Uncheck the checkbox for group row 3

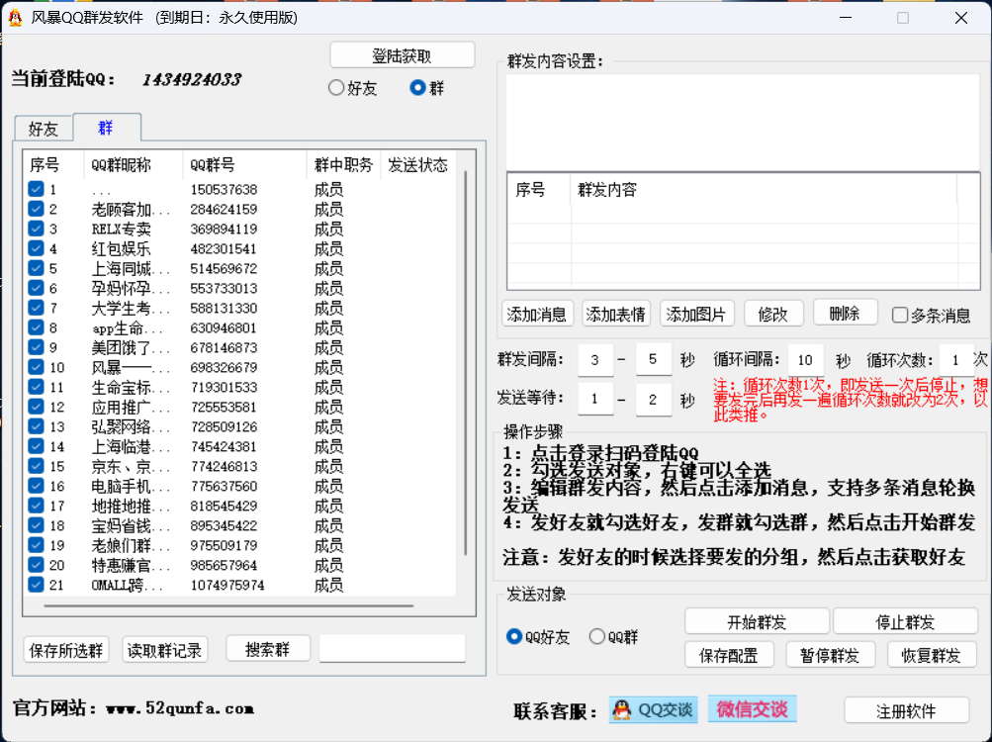[x=36, y=229]
